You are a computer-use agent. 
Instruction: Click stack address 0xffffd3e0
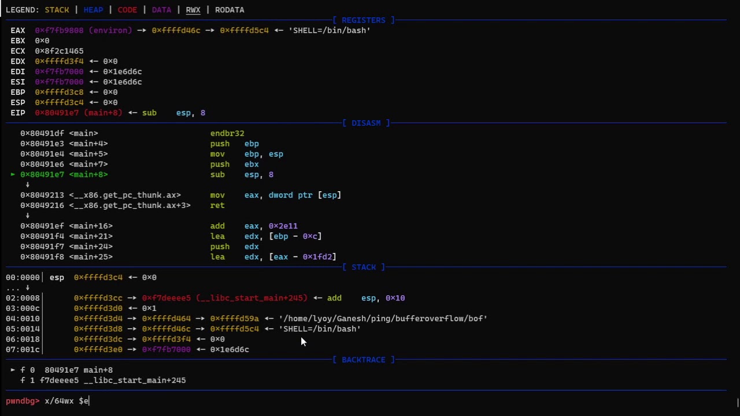click(x=98, y=350)
